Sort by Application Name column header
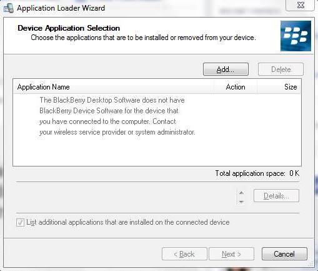The height and width of the screenshot is (271, 318). point(114,87)
